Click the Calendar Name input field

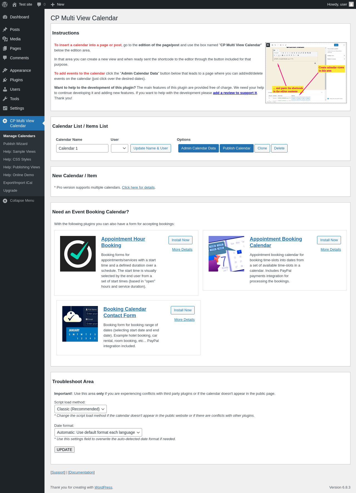point(82,148)
